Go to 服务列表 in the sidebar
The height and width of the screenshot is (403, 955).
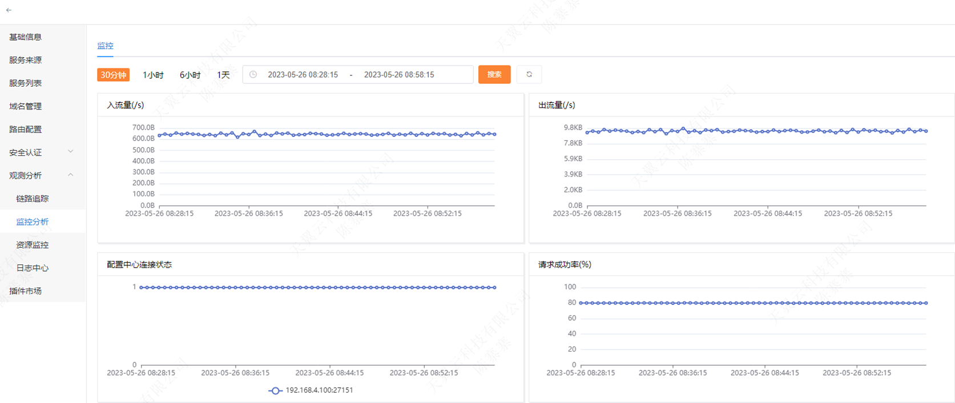[x=26, y=83]
